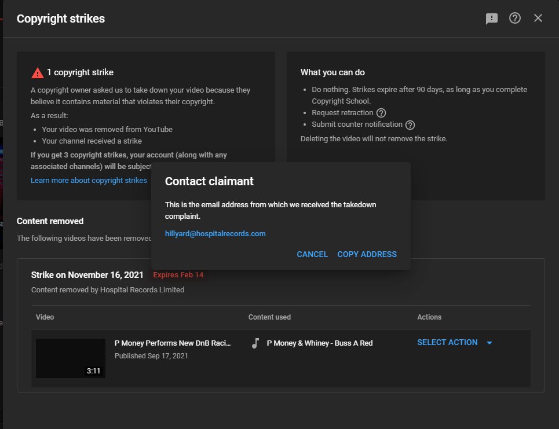Click the 3:11 duration badge
Viewport: 559px width, 429px height.
(x=93, y=371)
